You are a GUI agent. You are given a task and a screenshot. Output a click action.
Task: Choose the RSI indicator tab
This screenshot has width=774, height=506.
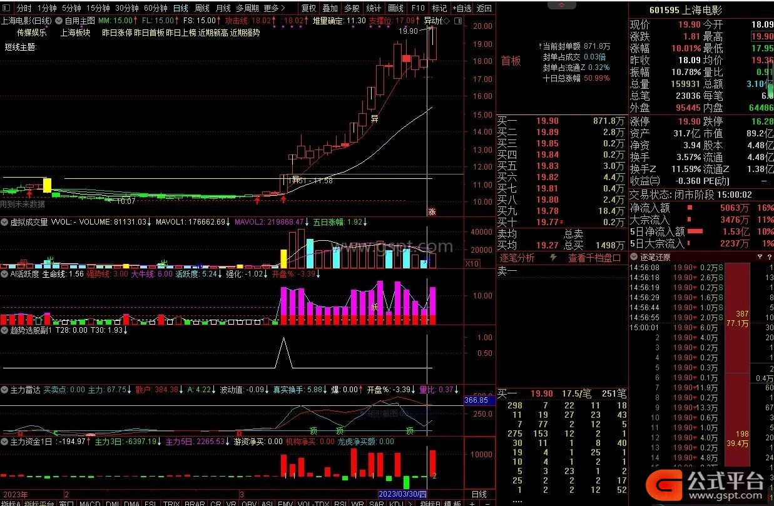tap(339, 502)
